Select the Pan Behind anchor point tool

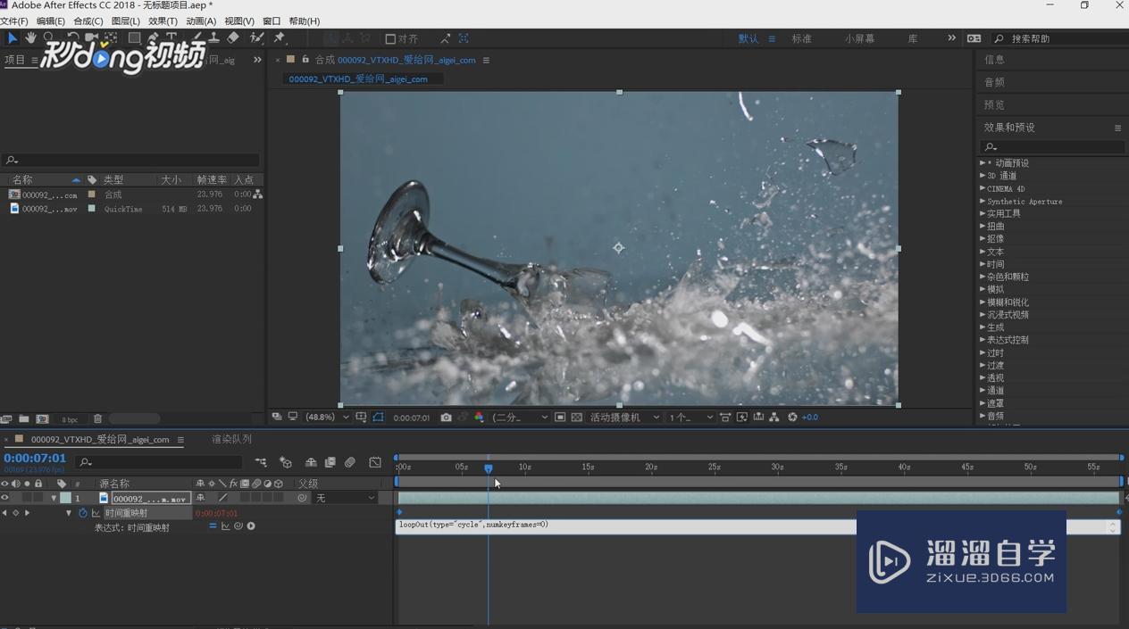111,38
